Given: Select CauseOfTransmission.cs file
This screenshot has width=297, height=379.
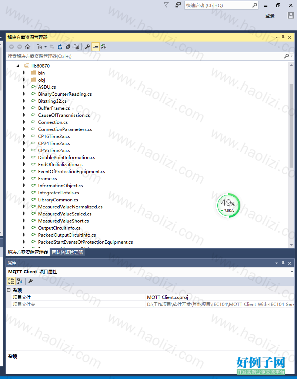Looking at the screenshot, I should point(64,115).
